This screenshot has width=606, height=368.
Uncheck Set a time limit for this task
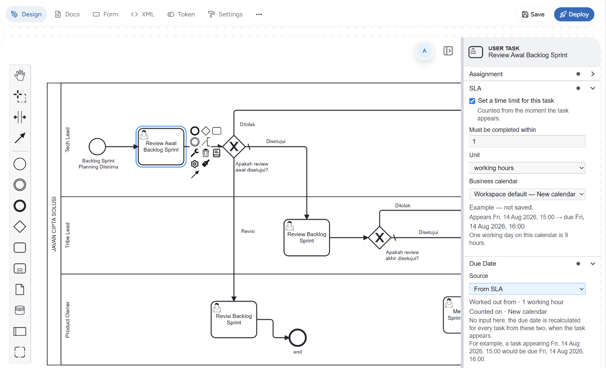click(472, 101)
